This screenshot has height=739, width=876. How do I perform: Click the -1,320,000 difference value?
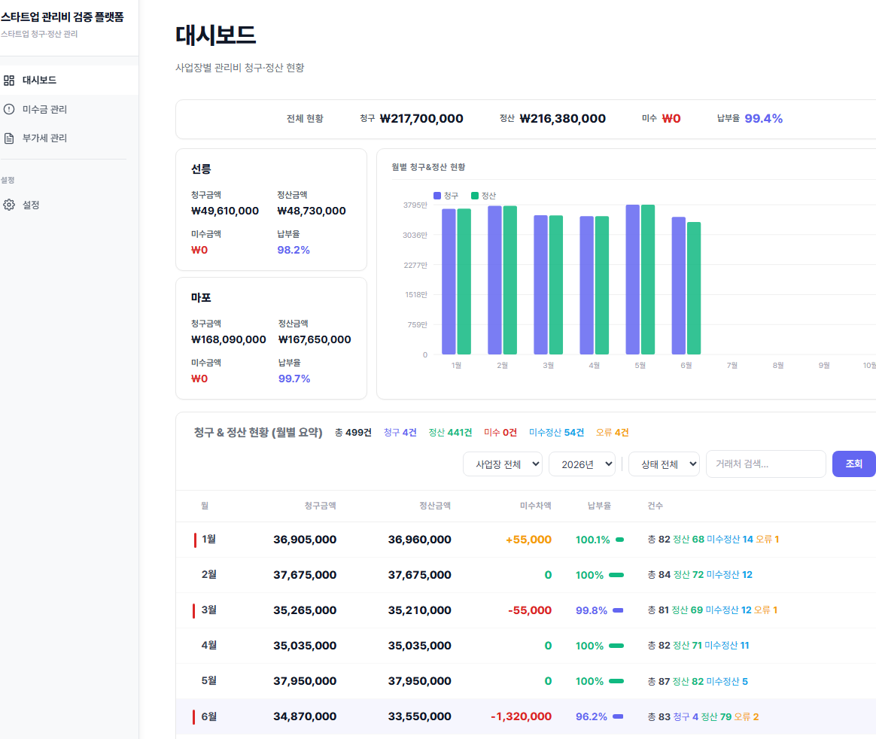pos(522,716)
